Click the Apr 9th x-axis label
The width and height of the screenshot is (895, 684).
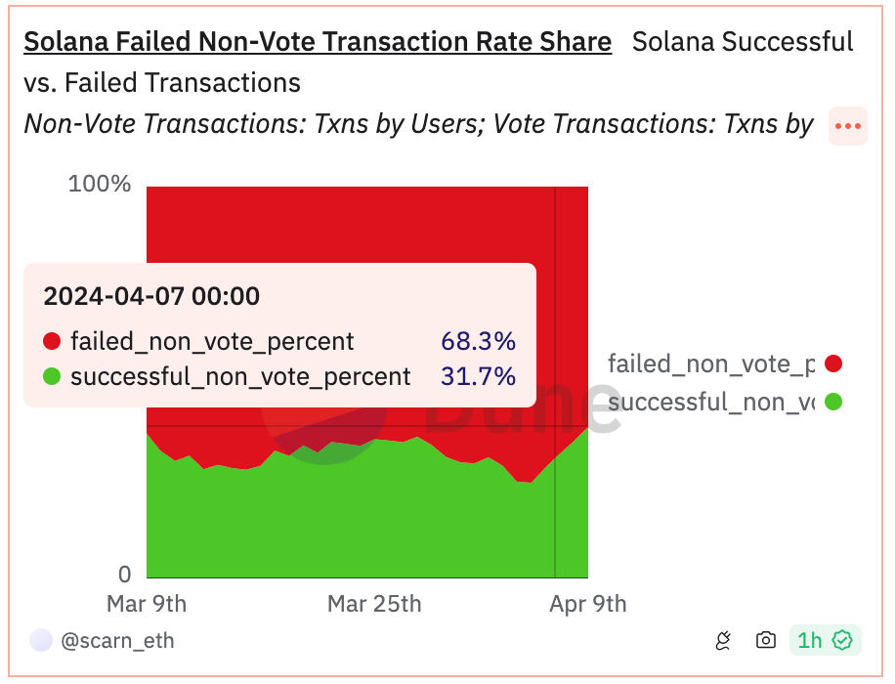click(x=588, y=604)
